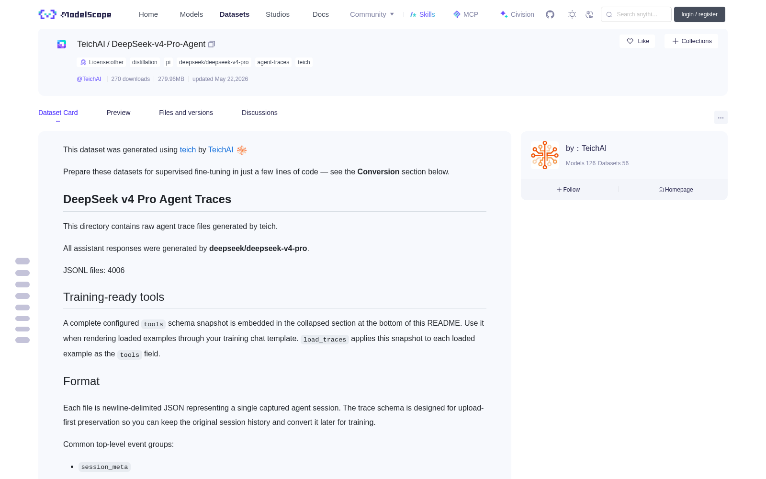Click the teich tag
Image resolution: width=766 pixels, height=479 pixels.
point(304,62)
